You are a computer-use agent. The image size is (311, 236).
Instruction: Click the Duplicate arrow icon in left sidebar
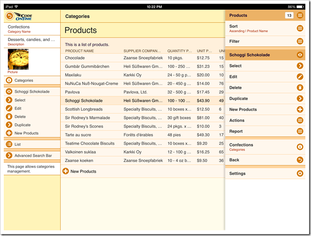coord(9,125)
